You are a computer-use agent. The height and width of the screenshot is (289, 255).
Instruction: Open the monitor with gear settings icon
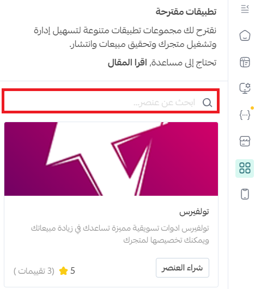245,88
